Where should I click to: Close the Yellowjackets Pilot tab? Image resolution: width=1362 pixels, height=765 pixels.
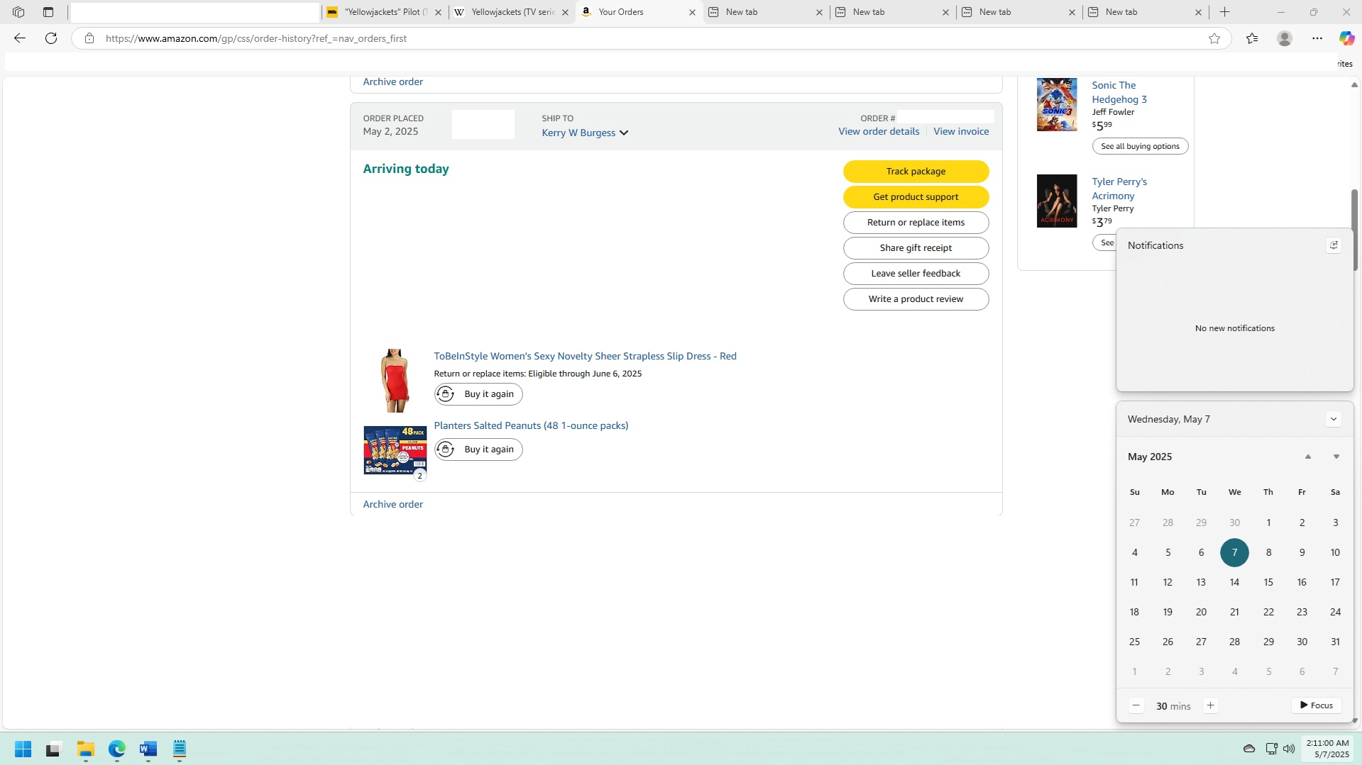tap(439, 12)
